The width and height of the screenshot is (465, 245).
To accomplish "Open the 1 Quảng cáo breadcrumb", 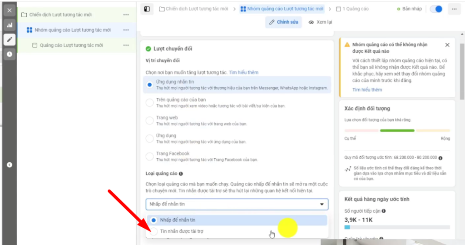I will (352, 9).
